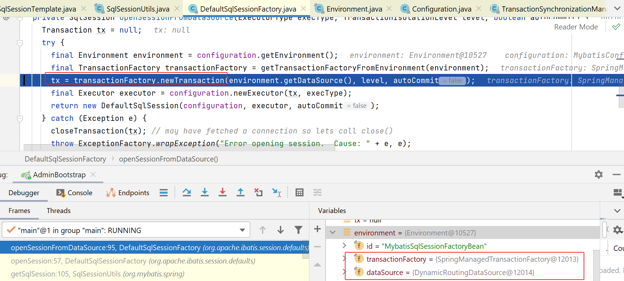Viewport: 624px width, 281px height.
Task: Toggle code folding at the catch block
Action: point(20,119)
